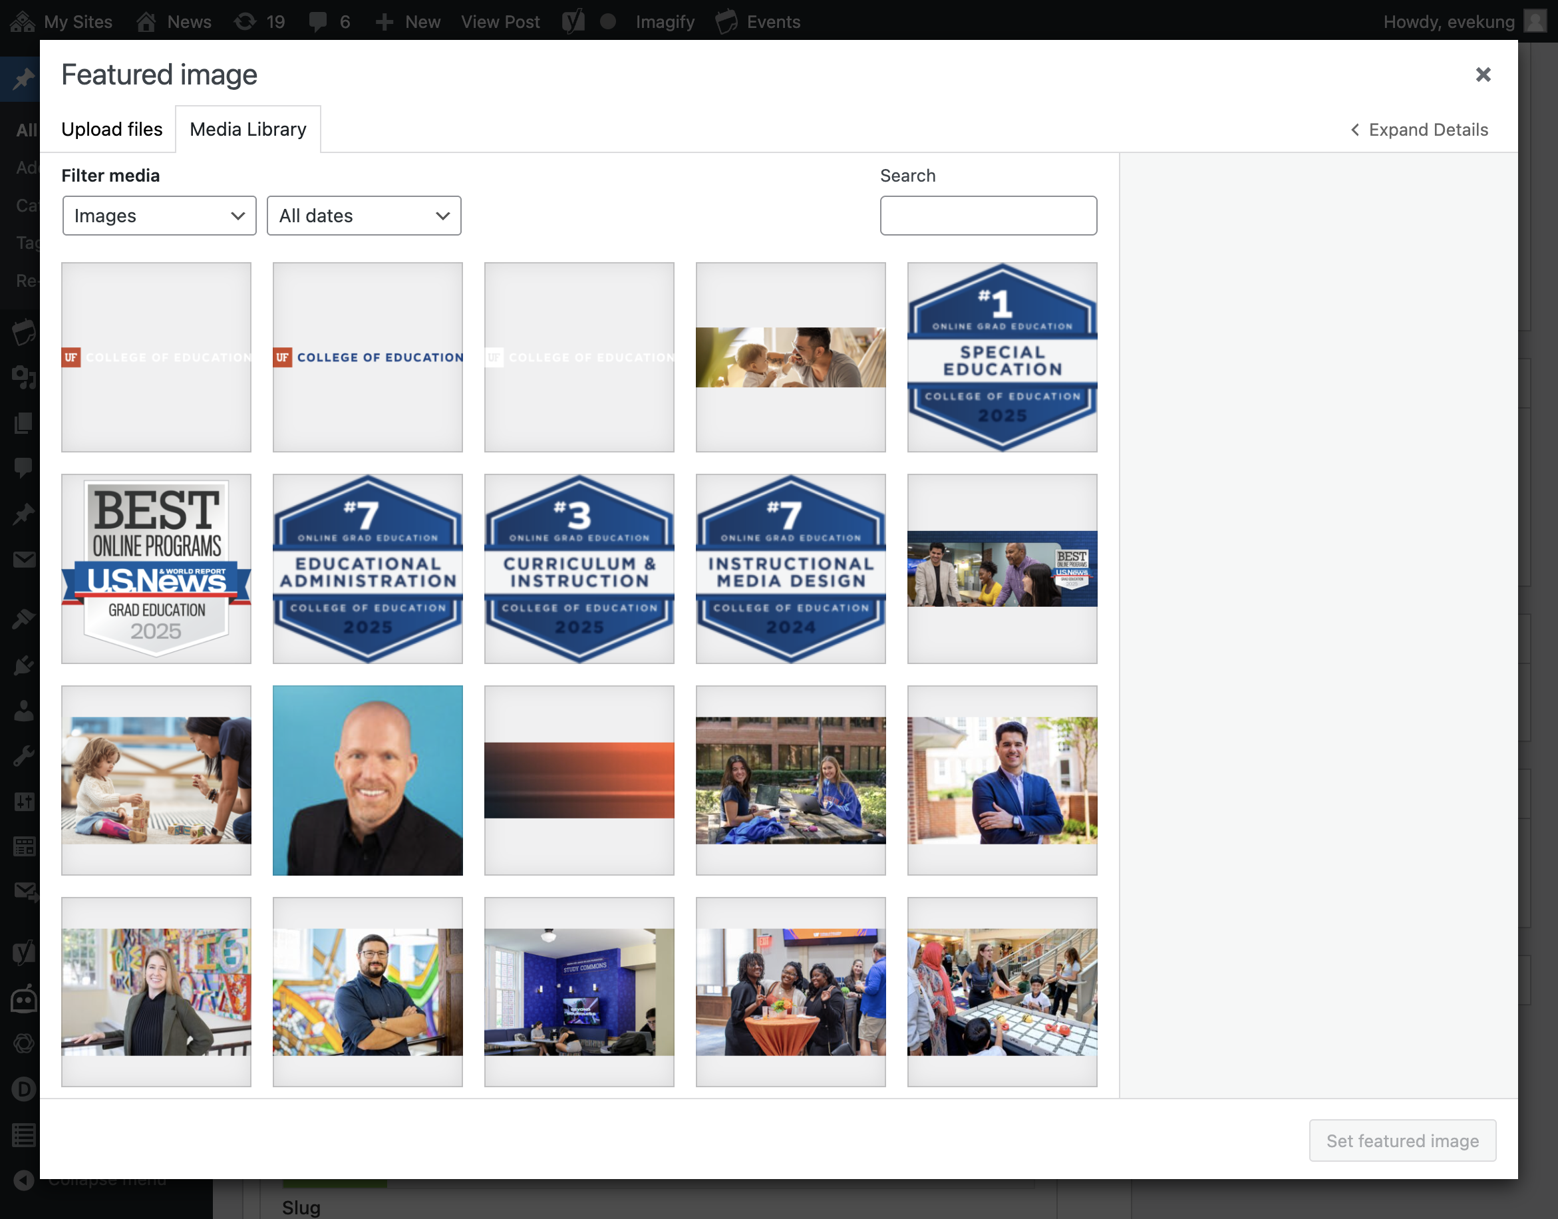This screenshot has width=1558, height=1219.
Task: Click the Users icon in left sidebar
Action: [x=23, y=711]
